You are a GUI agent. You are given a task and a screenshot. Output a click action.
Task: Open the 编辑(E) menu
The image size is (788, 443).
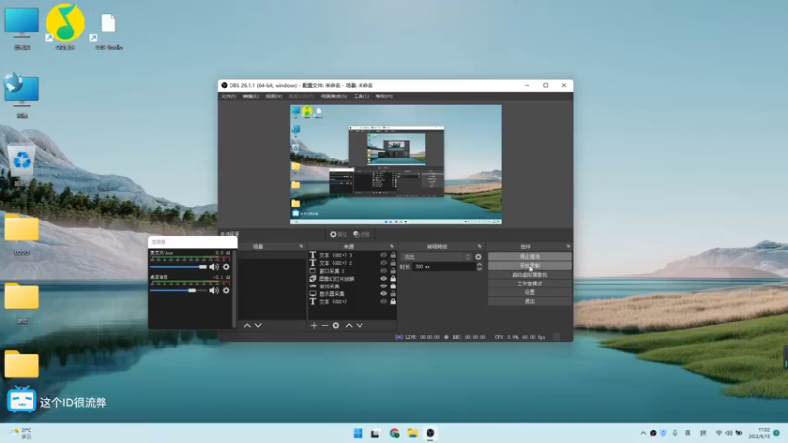point(251,95)
